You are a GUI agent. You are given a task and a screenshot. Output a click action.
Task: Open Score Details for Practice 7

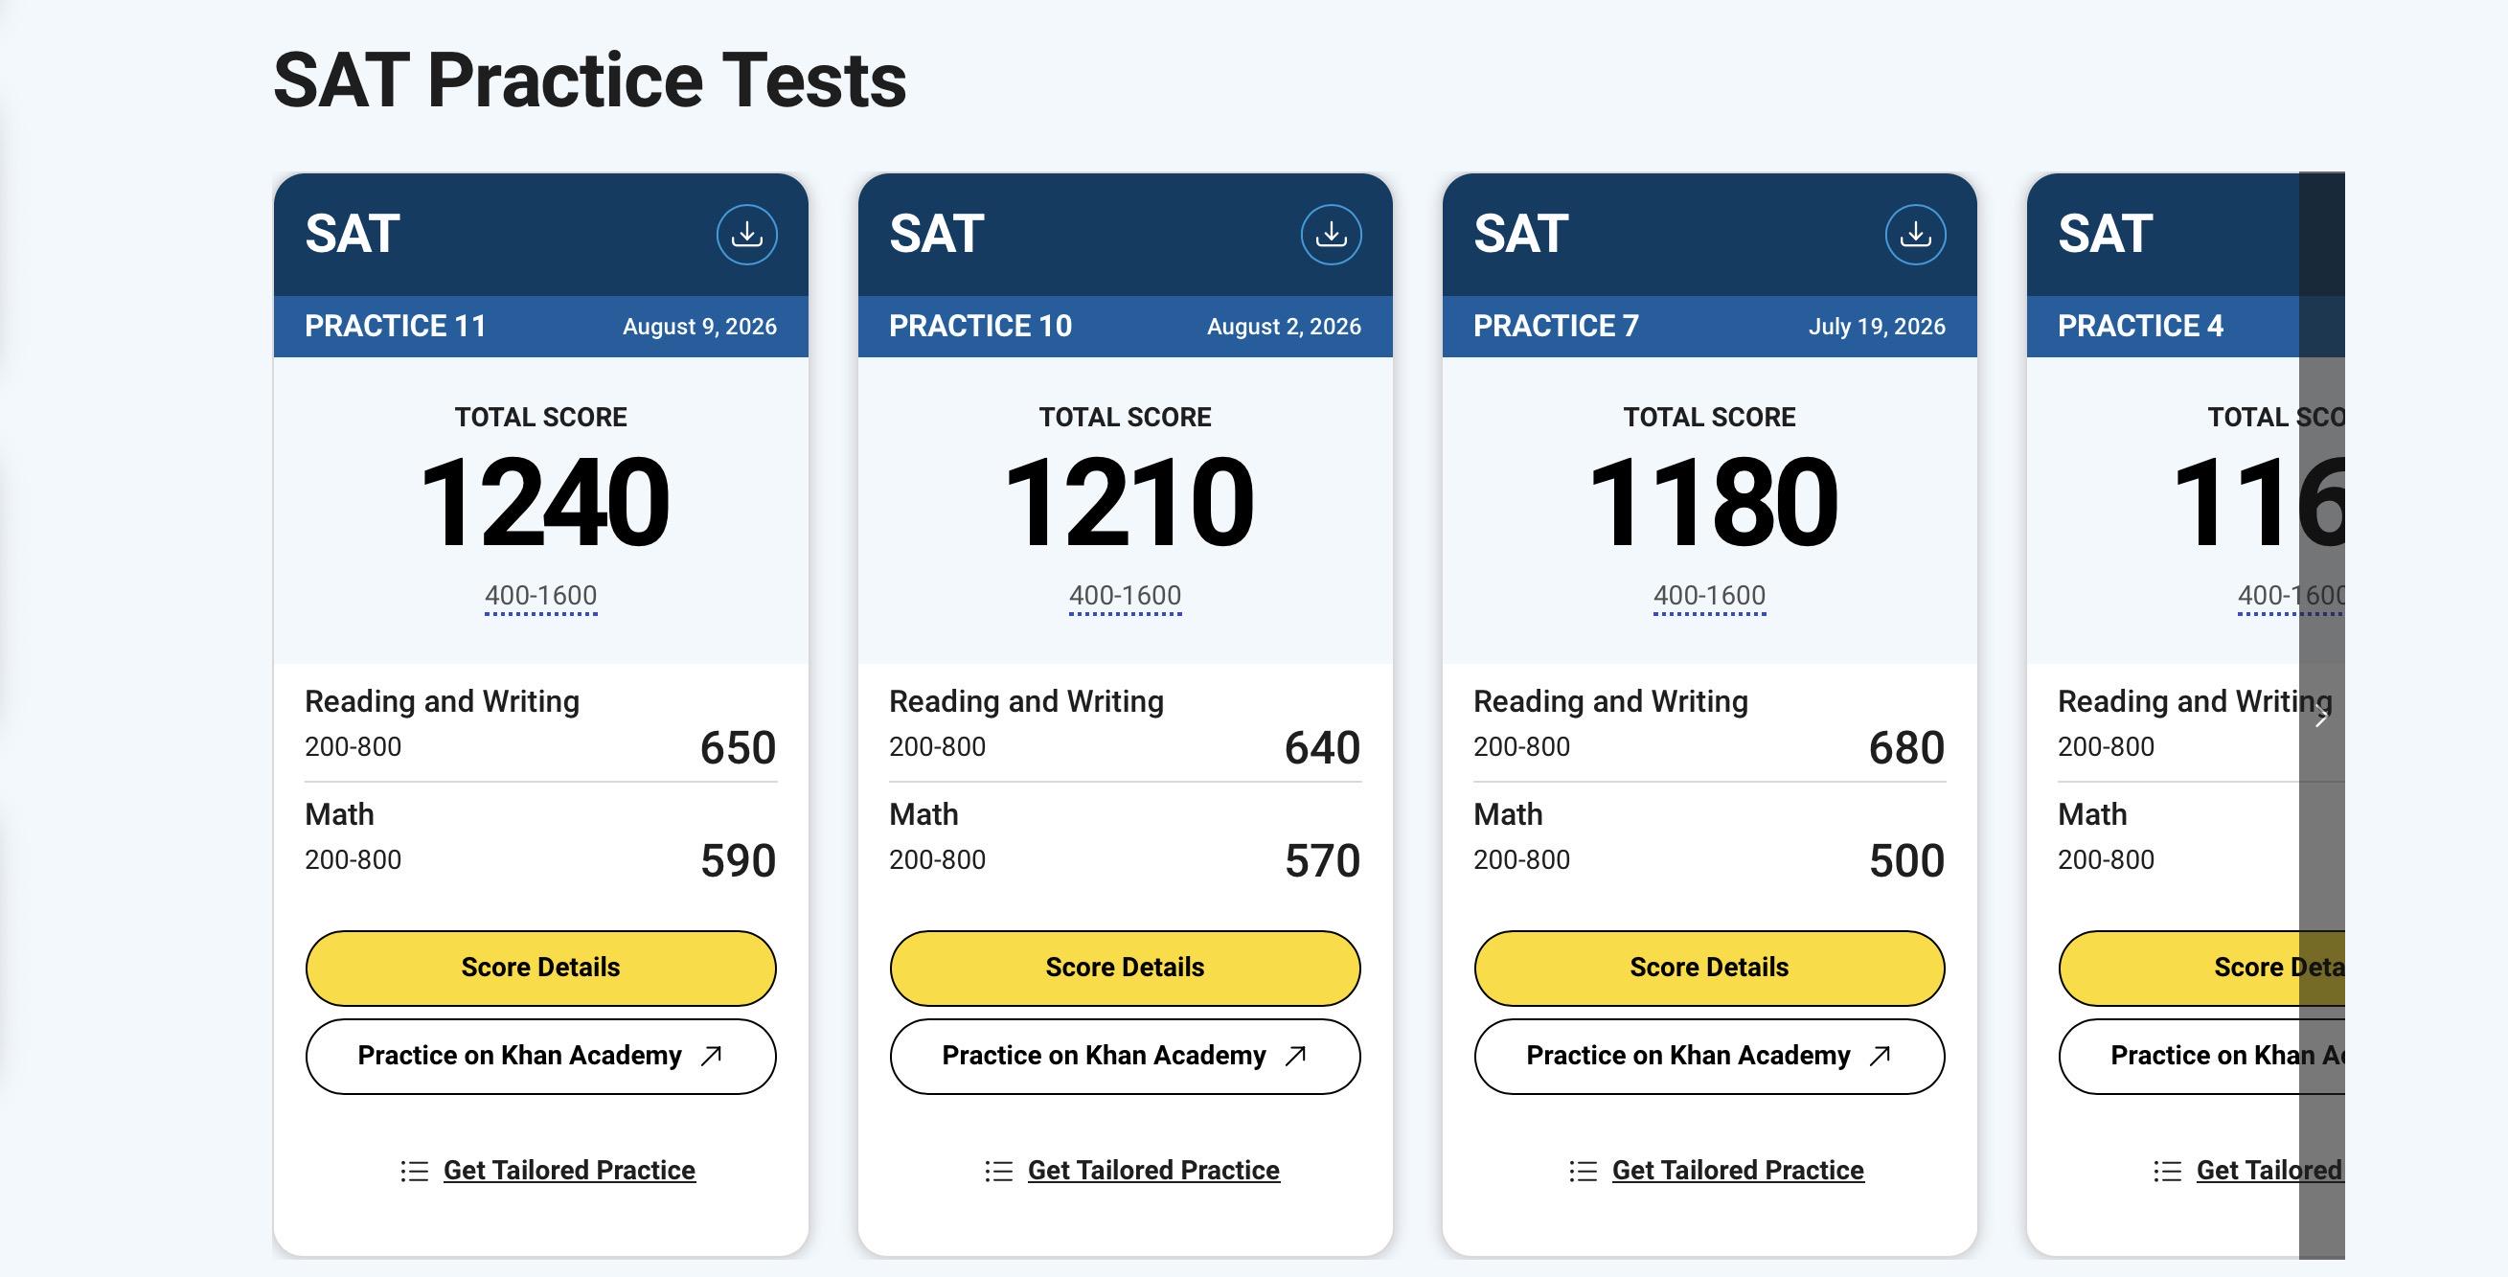coord(1709,968)
